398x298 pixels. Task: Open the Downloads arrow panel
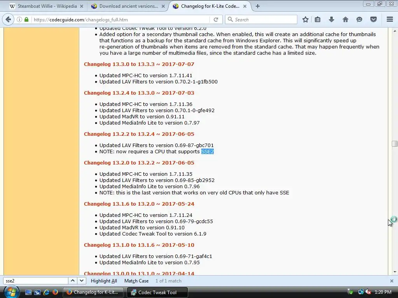pyautogui.click(x=332, y=19)
